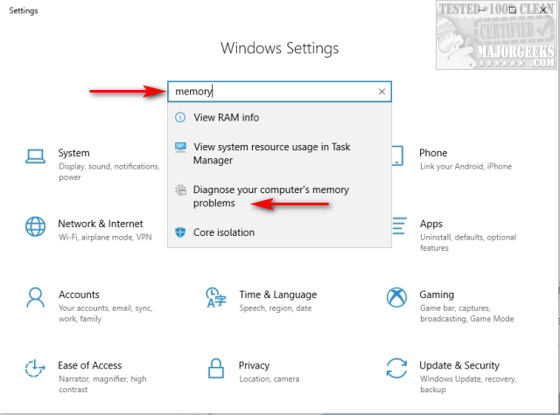This screenshot has height=415, width=560.
Task: Clear the search box text
Action: coord(381,92)
